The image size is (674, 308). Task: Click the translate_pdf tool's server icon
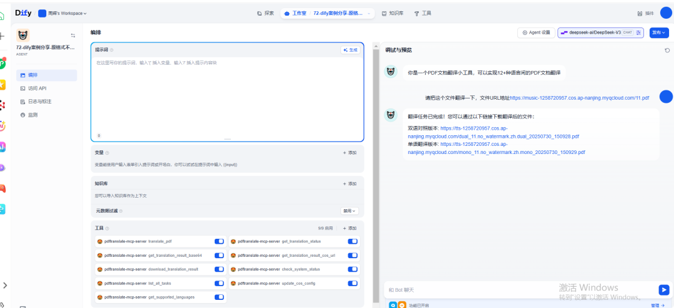tap(100, 241)
